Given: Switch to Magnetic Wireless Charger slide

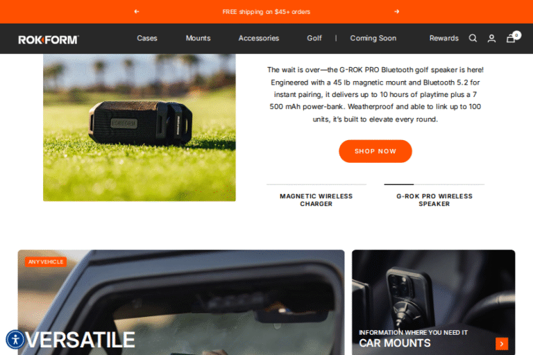Looking at the screenshot, I should point(316,200).
